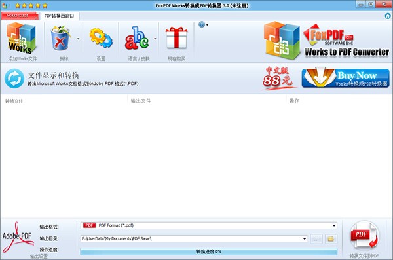
Task: Expand the small arrow beside the help icon
Action: pos(207,25)
